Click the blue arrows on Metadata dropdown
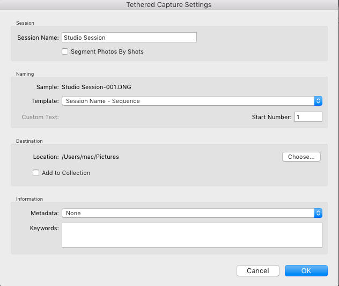339x286 pixels. (x=318, y=213)
